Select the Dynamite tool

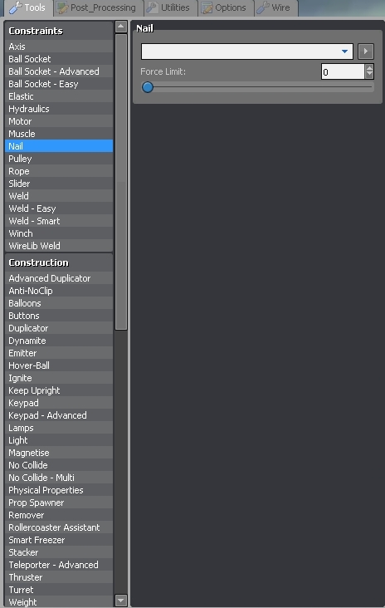[59, 341]
